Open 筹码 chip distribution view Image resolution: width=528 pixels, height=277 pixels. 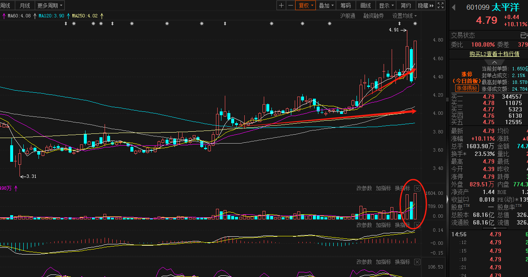click(346, 6)
